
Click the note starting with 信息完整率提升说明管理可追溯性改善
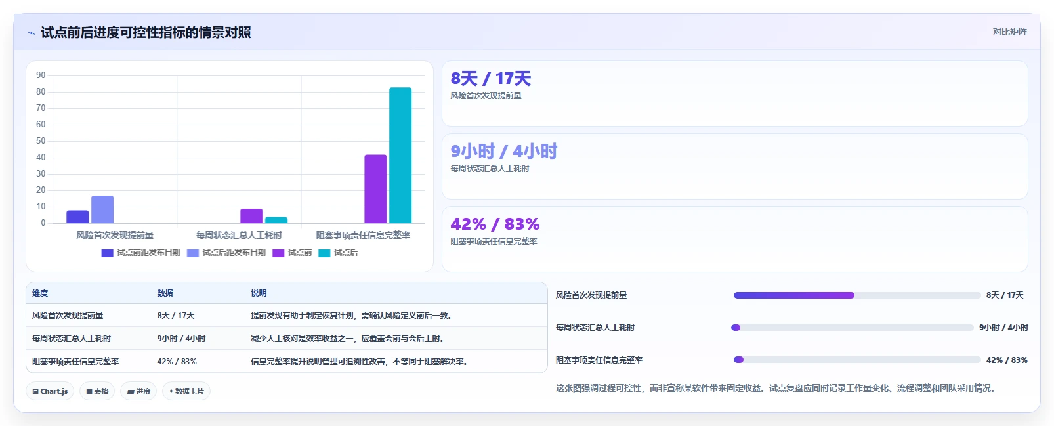click(360, 362)
